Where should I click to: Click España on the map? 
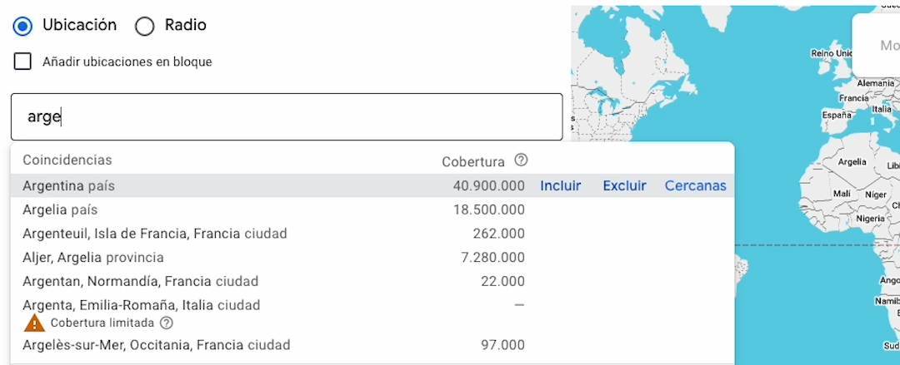[x=836, y=115]
